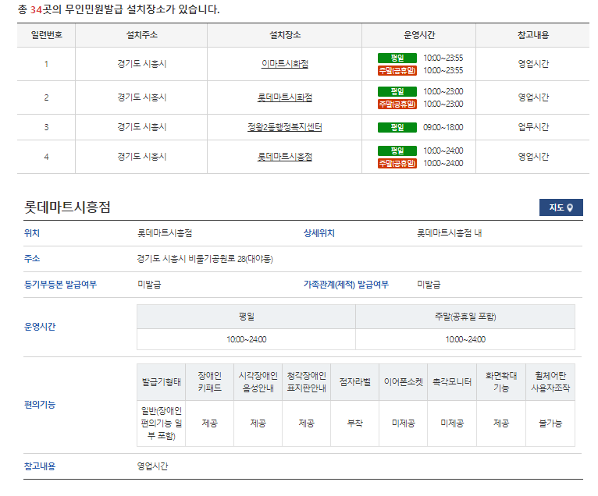The width and height of the screenshot is (598, 496).
Task: Click the red 34 count in the summary
Action: tap(36, 9)
